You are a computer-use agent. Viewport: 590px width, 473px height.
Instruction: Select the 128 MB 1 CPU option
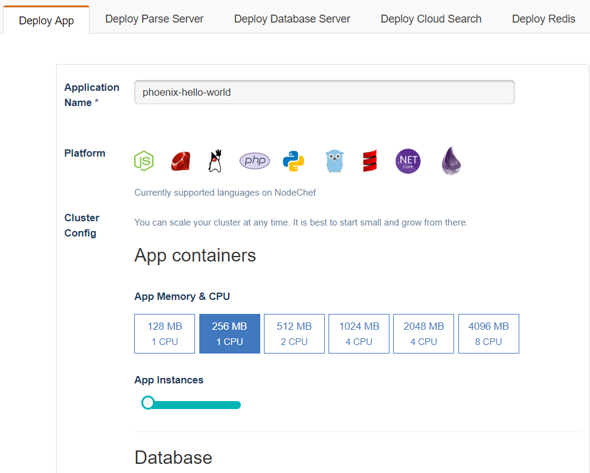[x=165, y=334]
